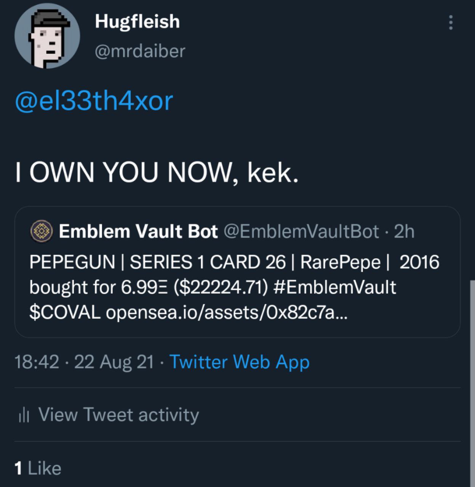The height and width of the screenshot is (487, 475).
Task: Click the @EmblemVaultBot handle
Action: pyautogui.click(x=301, y=231)
